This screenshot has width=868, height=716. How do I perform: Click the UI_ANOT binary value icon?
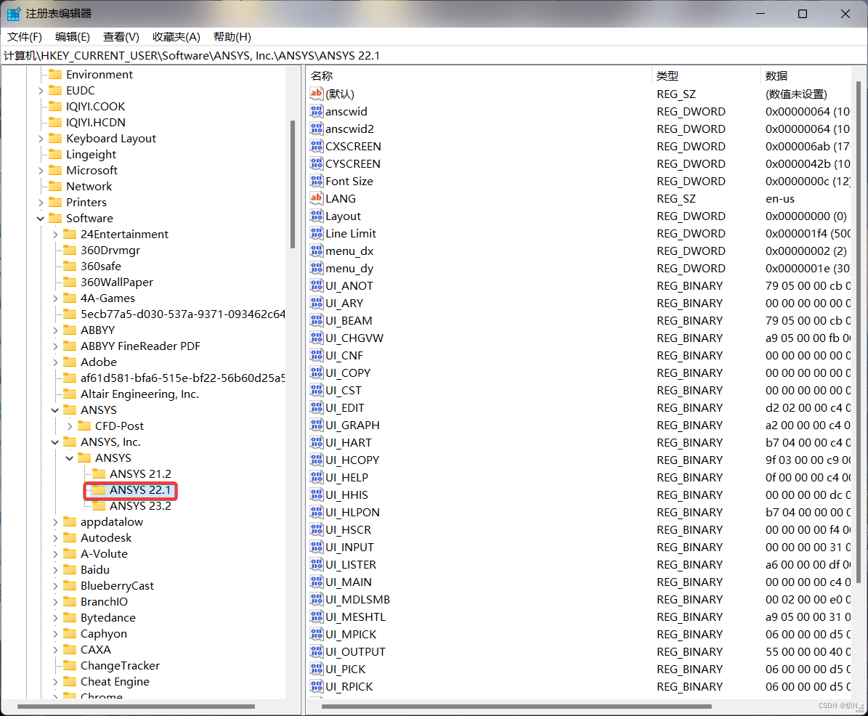pos(316,285)
